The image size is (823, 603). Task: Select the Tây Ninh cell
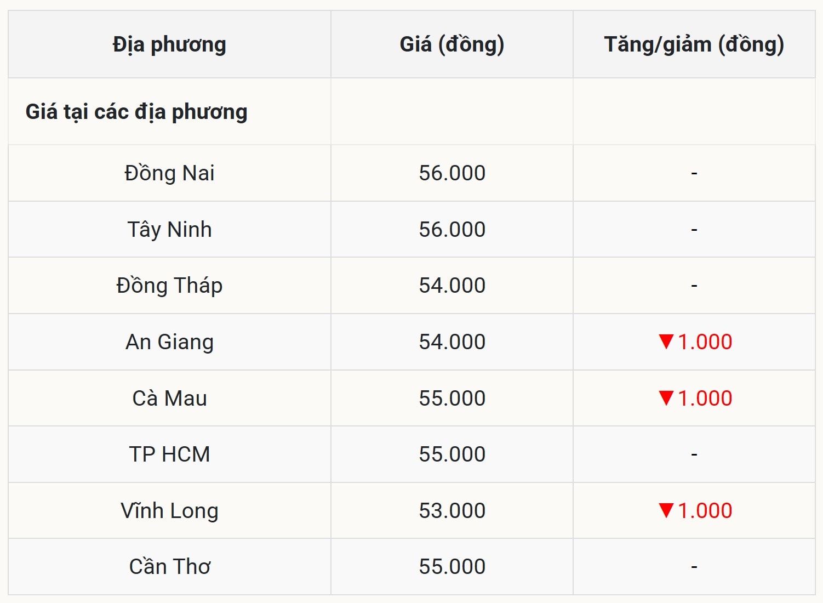pos(169,229)
